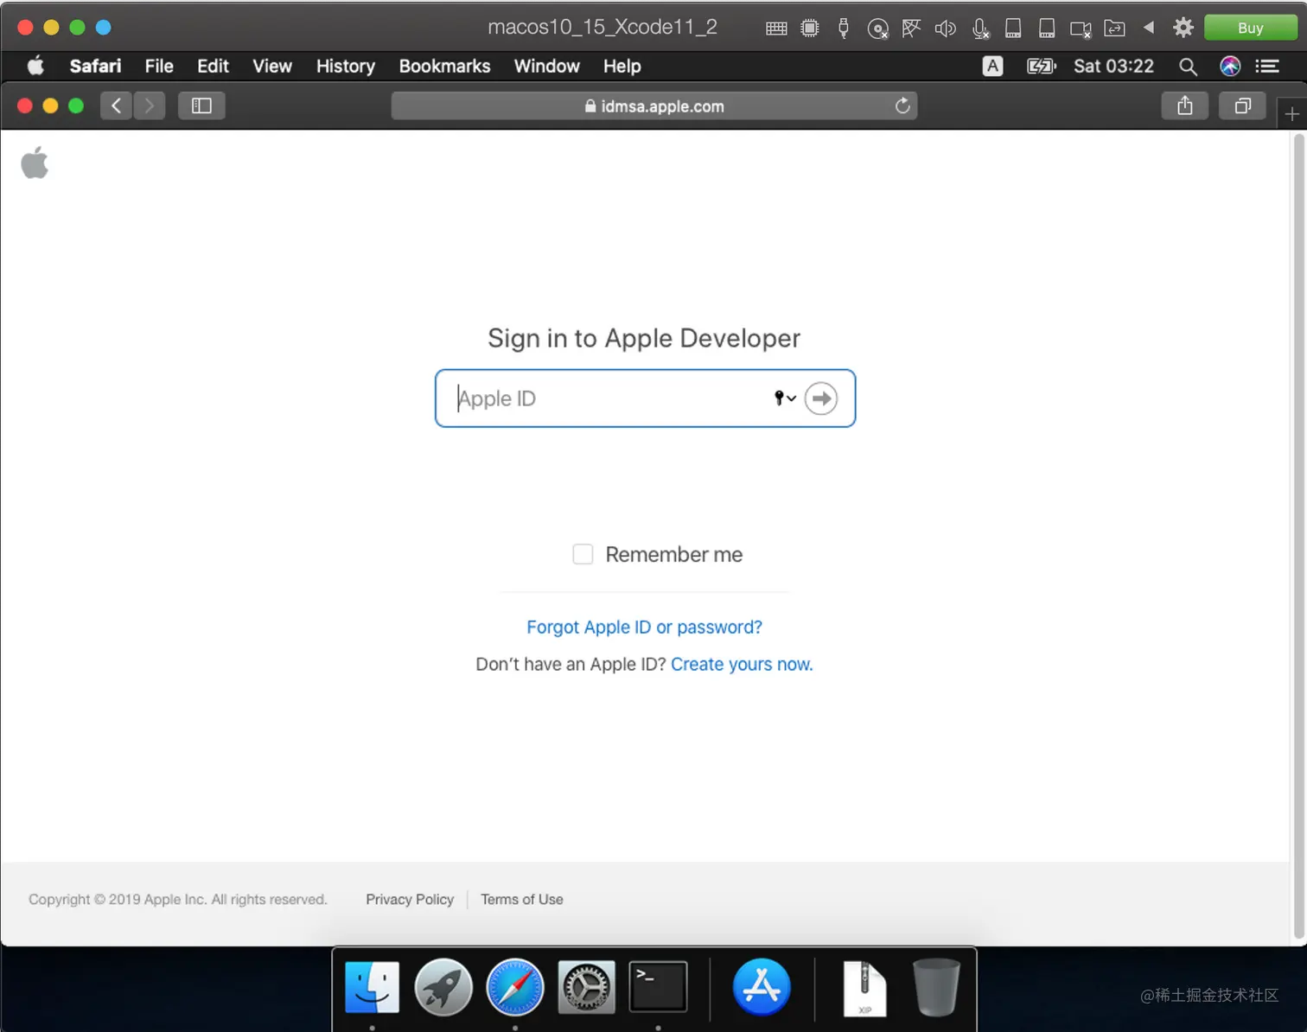The width and height of the screenshot is (1307, 1032).
Task: Open the Bookmarks menu
Action: [x=444, y=66]
